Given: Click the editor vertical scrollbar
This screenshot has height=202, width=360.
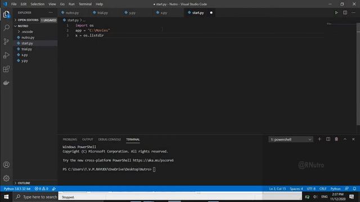Looking at the screenshot, I should pyautogui.click(x=358, y=74).
